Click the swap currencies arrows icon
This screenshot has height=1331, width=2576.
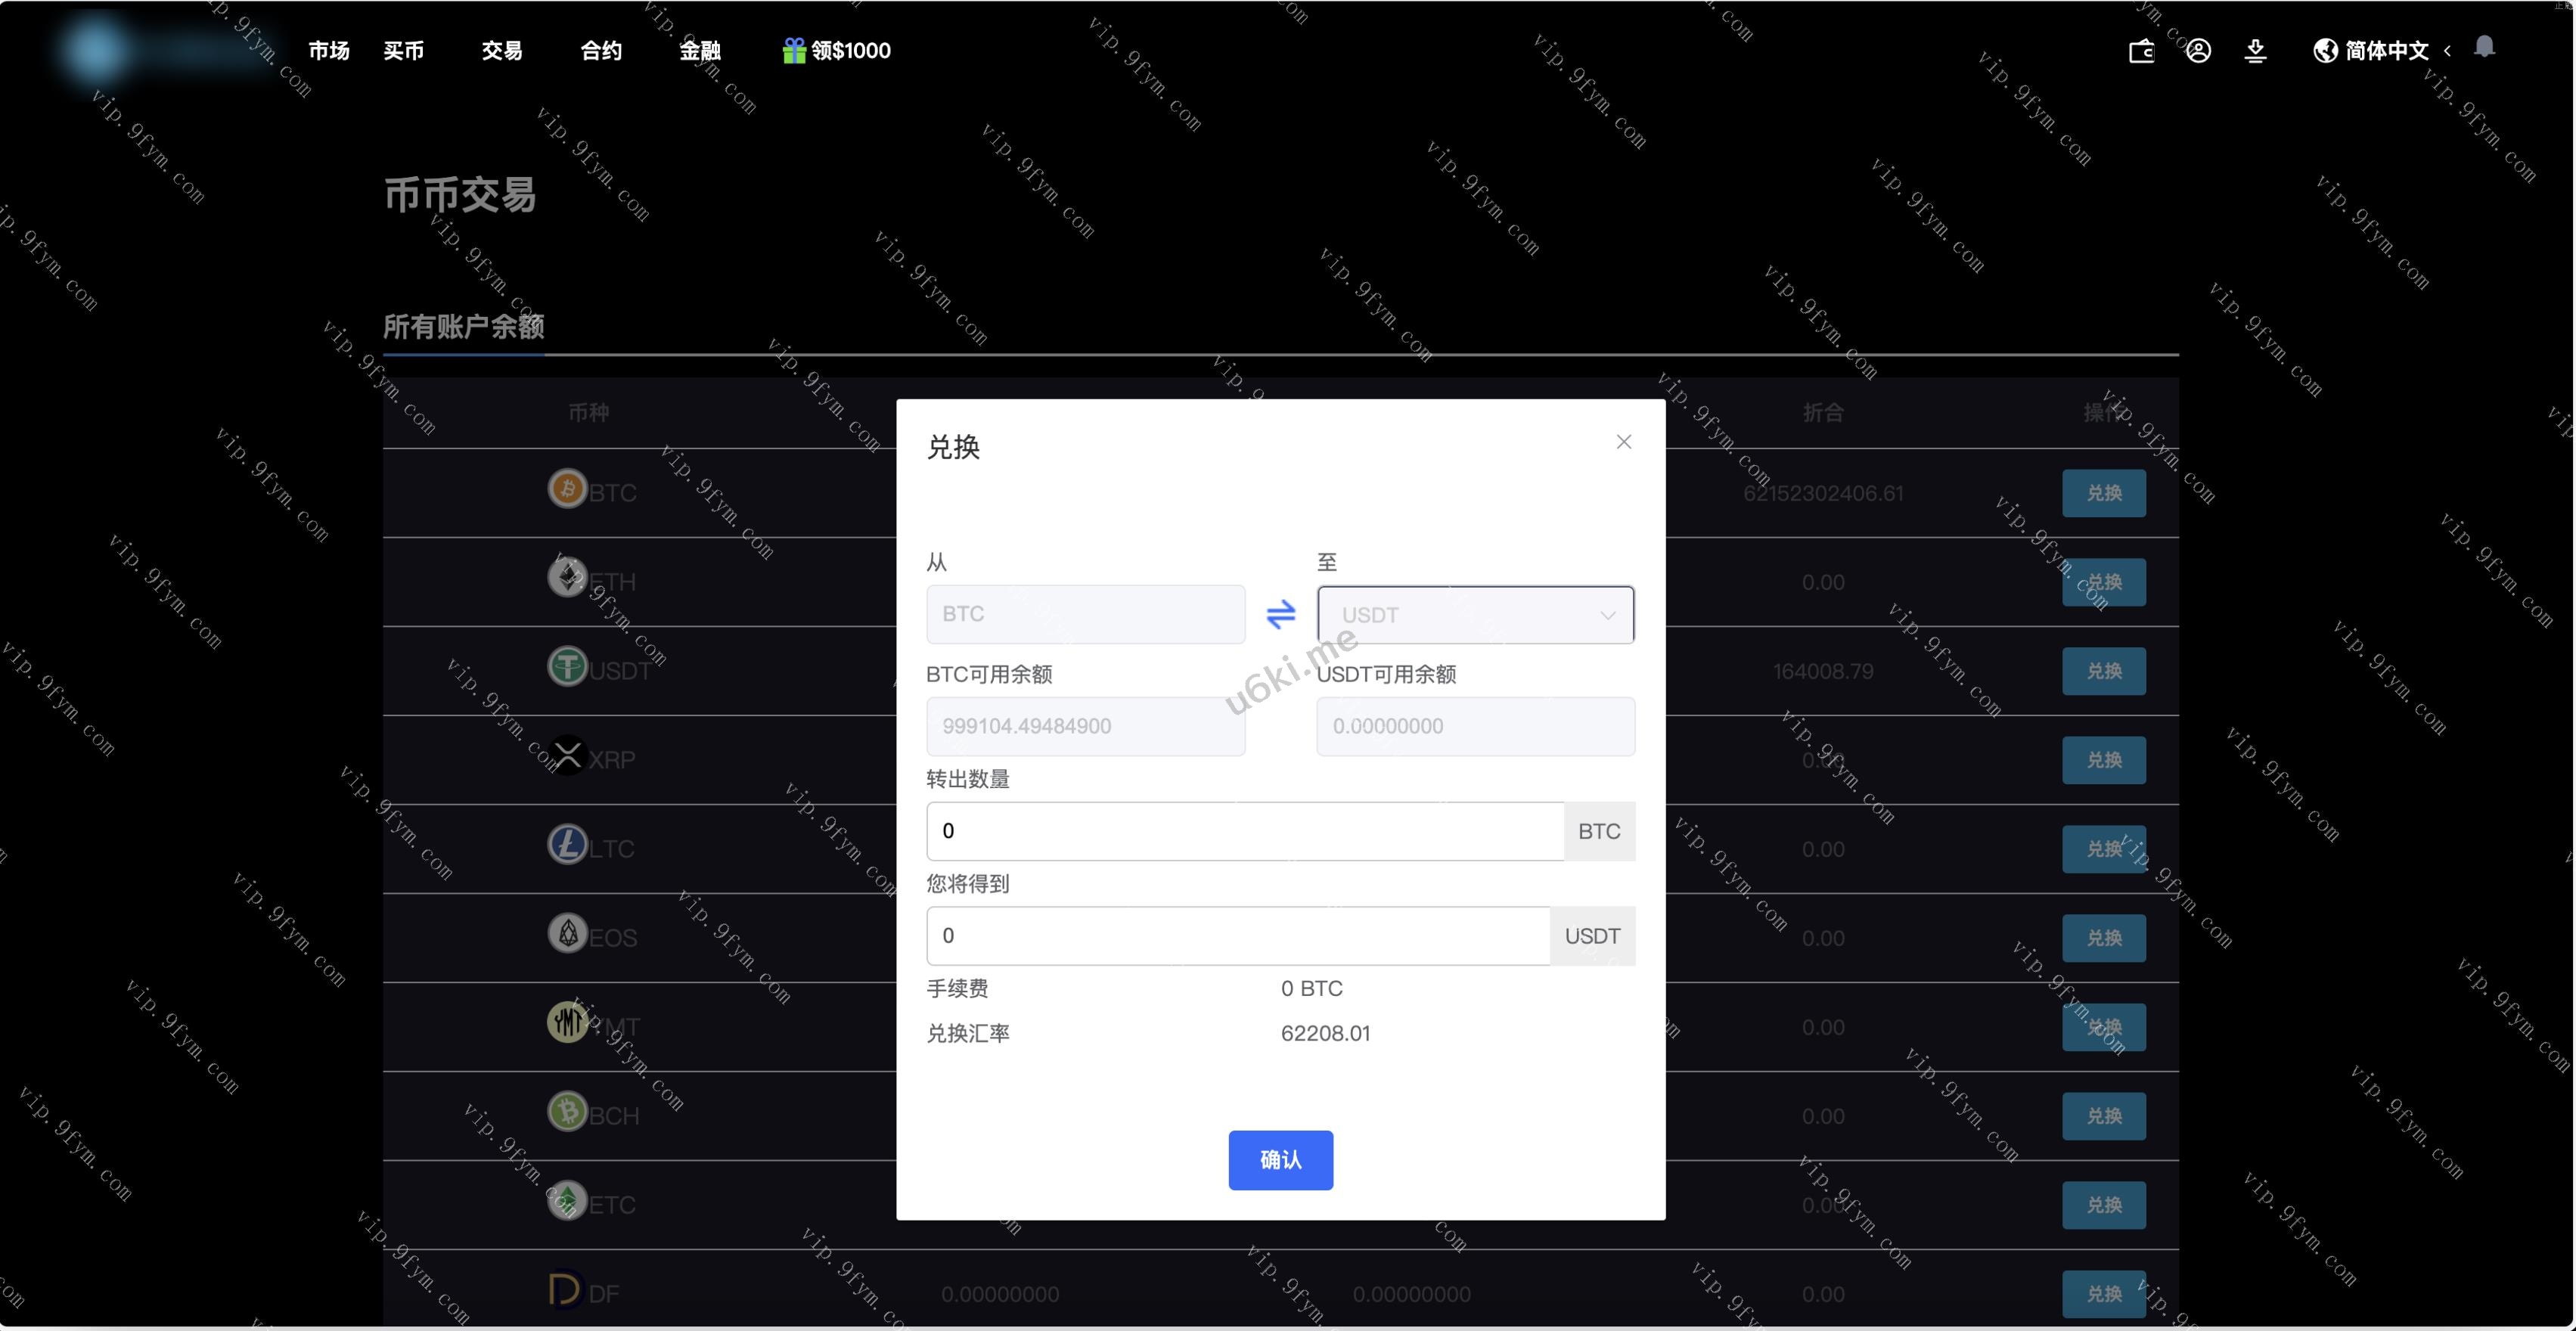click(1280, 613)
